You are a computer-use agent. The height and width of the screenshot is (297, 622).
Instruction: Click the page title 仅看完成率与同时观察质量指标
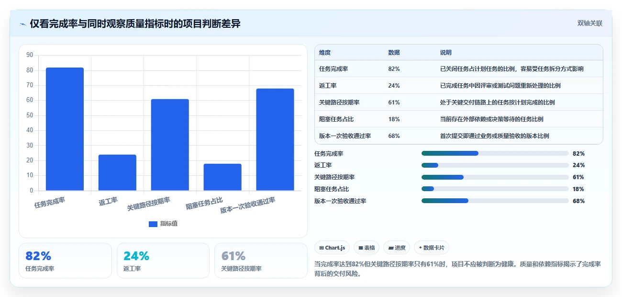(135, 24)
